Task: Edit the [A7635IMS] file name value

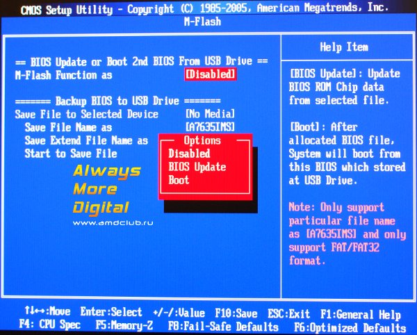Action: [210, 127]
